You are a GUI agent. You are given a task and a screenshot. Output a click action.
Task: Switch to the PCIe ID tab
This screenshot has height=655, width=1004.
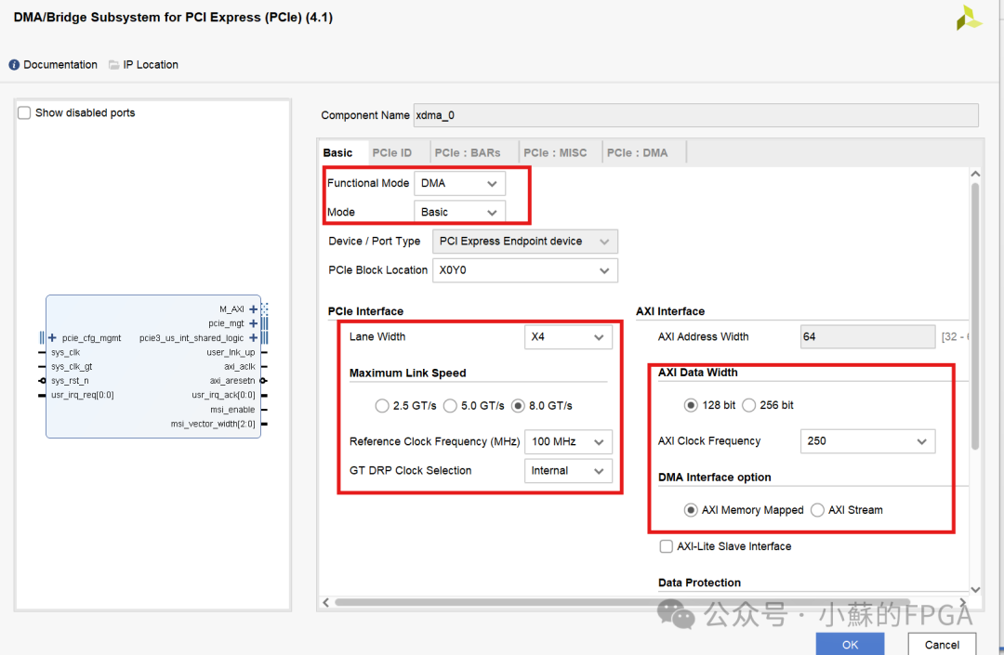392,153
